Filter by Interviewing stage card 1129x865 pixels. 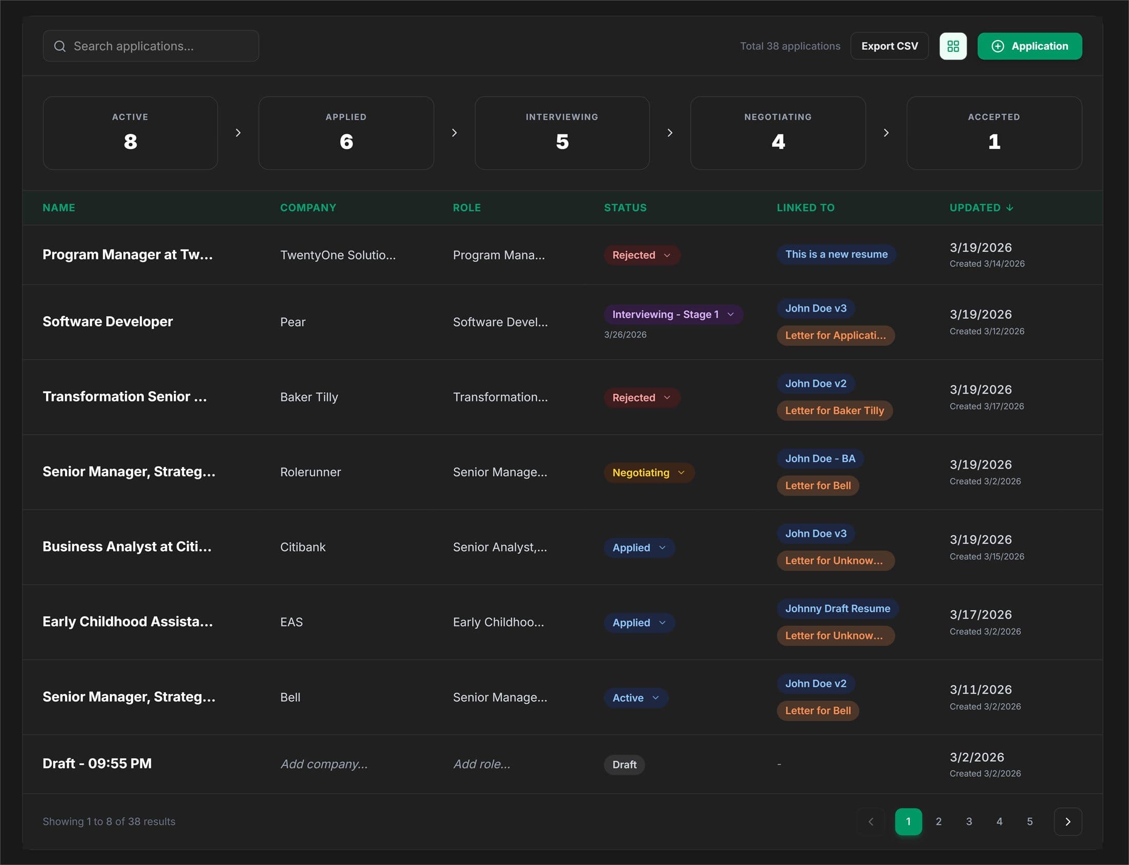(562, 133)
